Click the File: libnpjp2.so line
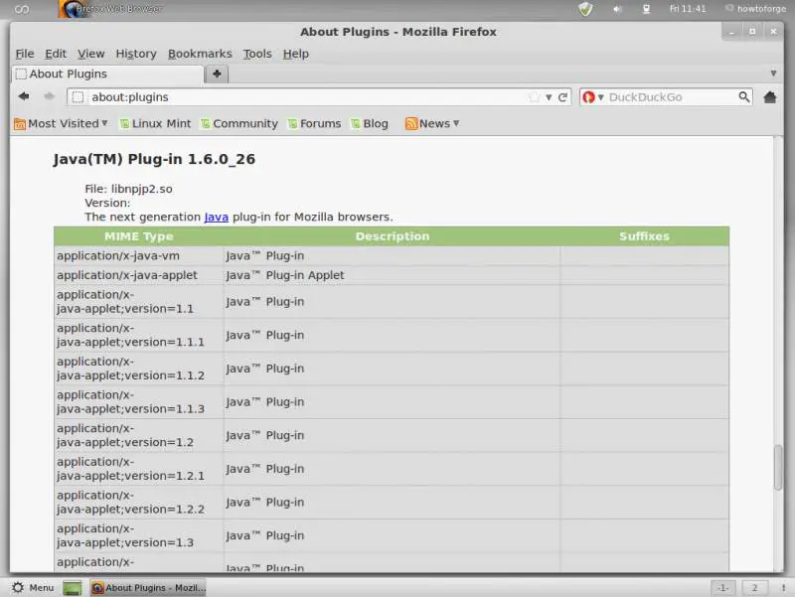Screen dimensions: 795x597 [x=129, y=189]
